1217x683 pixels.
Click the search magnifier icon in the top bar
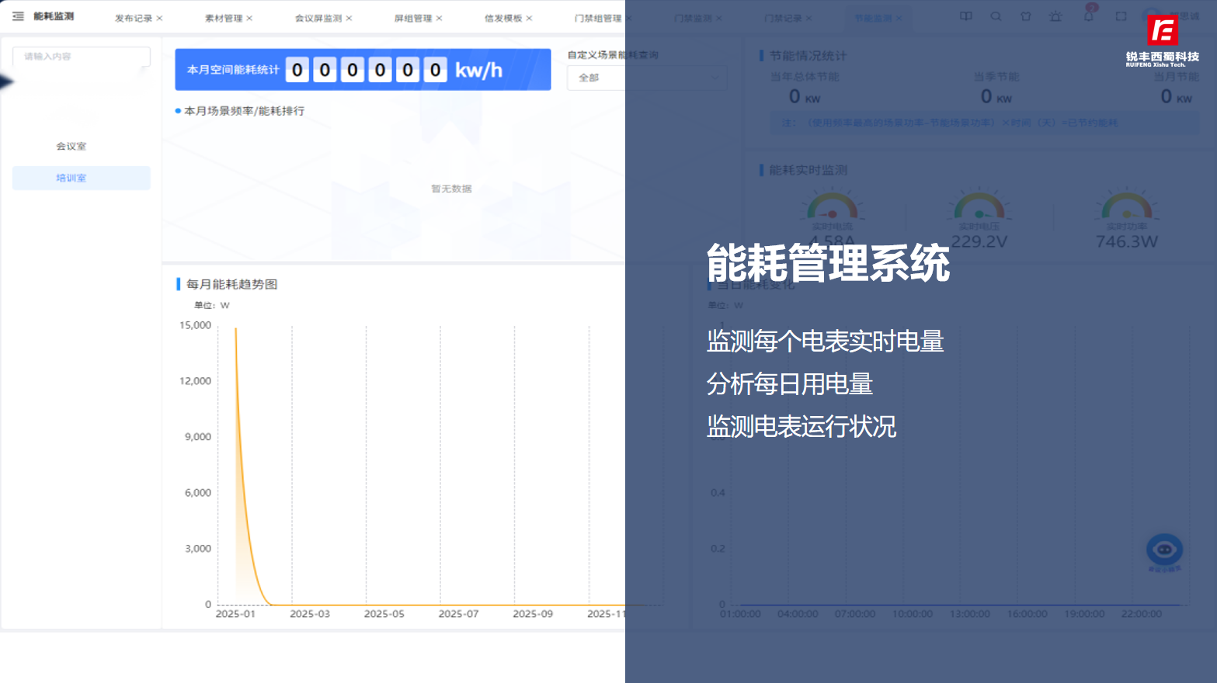[996, 16]
